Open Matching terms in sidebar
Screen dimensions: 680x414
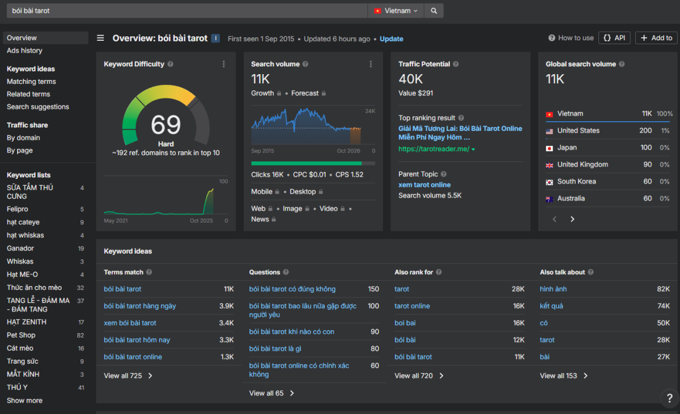[x=31, y=82]
